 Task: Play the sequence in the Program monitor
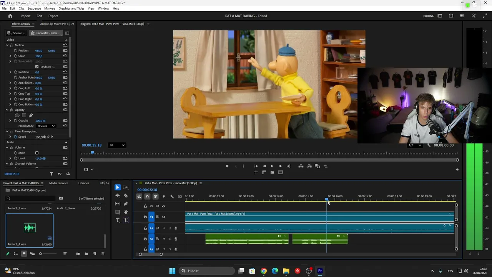(272, 166)
